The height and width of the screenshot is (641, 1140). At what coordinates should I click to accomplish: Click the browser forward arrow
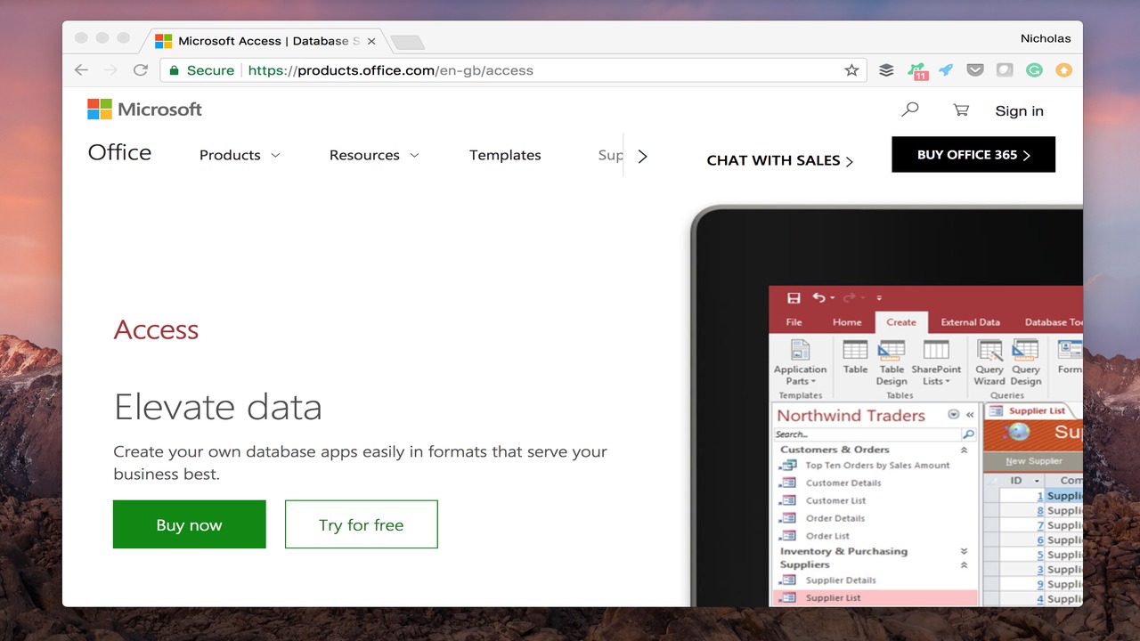[110, 70]
